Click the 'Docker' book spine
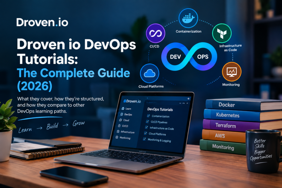Image resolution: width=282 pixels, height=188 pixels. point(233,105)
